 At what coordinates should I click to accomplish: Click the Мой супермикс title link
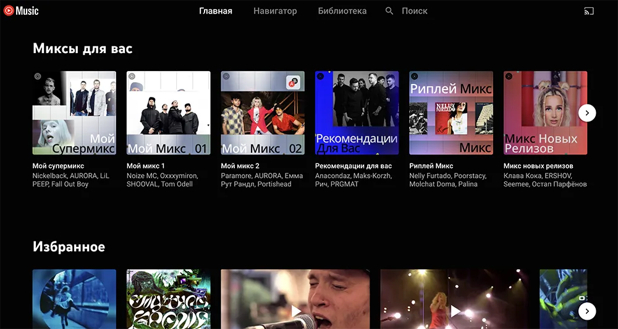[x=58, y=166]
